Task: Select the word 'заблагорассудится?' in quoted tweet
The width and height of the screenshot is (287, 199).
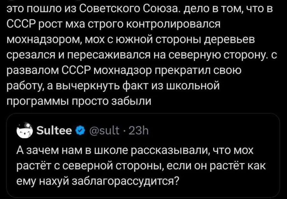Action: pyautogui.click(x=126, y=181)
